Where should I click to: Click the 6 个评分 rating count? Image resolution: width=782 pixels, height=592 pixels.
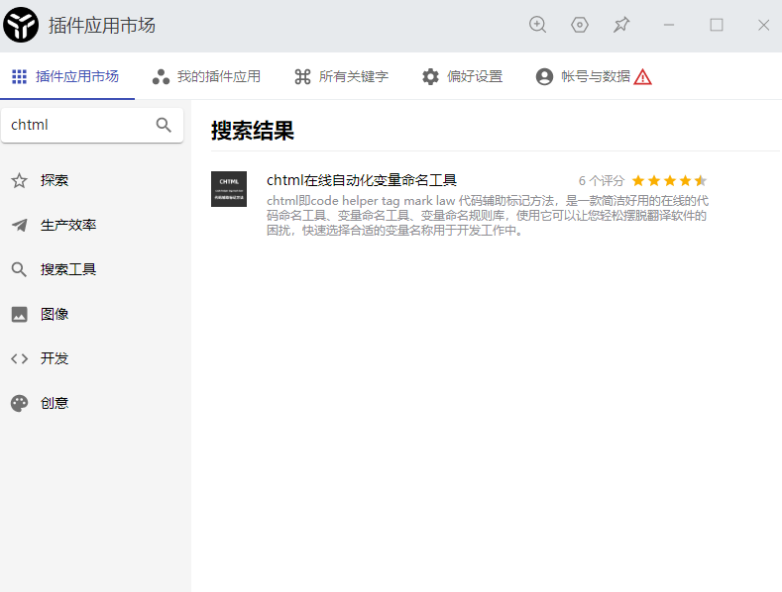tap(602, 181)
